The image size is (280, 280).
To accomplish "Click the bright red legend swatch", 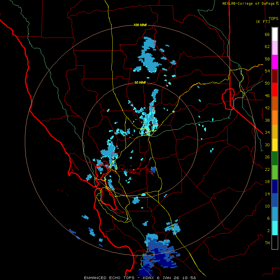I will pyautogui.click(x=275, y=90).
